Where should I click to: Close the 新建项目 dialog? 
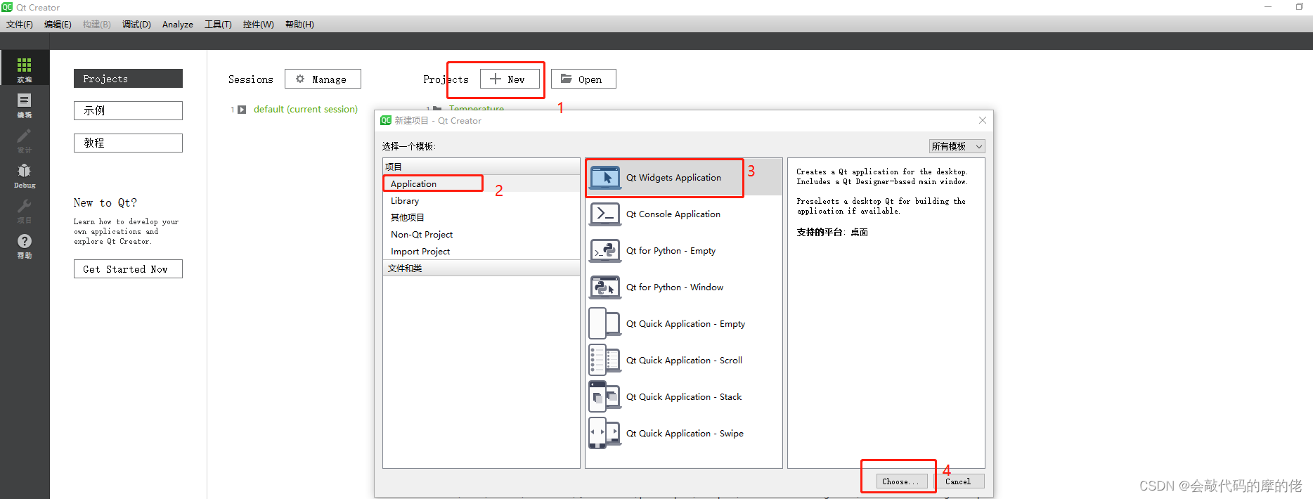(983, 120)
